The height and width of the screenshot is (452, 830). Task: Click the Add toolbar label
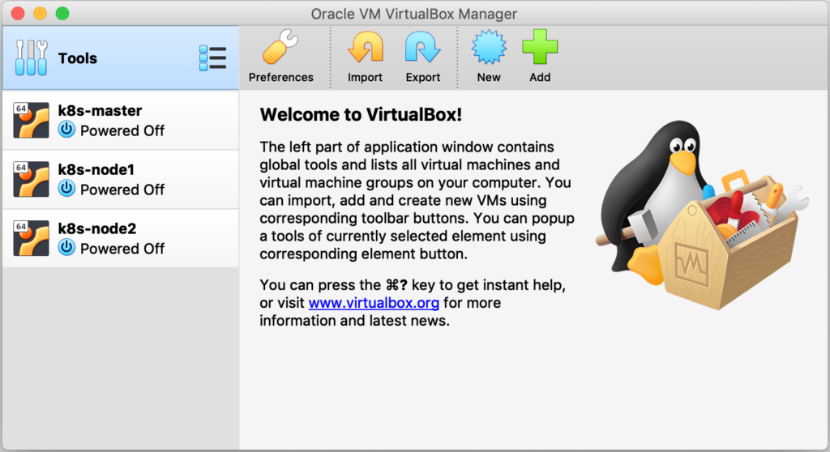(x=540, y=77)
